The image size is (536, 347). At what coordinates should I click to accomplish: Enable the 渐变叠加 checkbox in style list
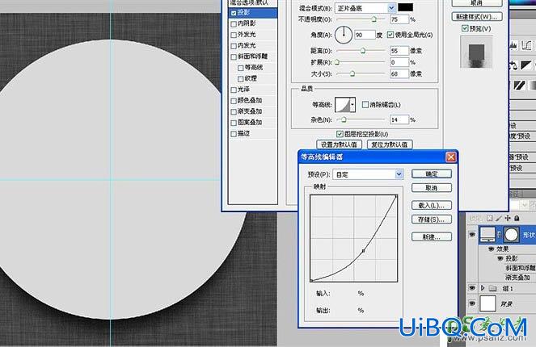coord(234,111)
